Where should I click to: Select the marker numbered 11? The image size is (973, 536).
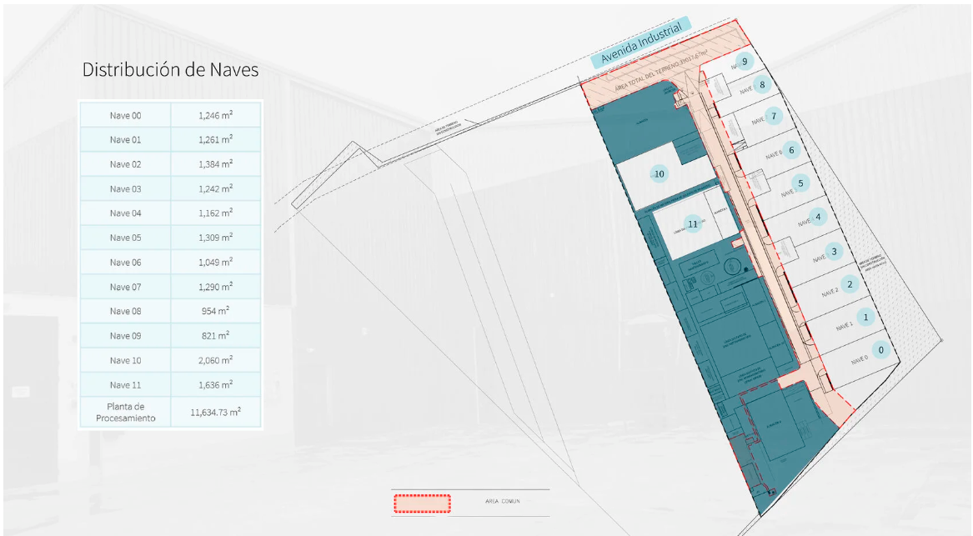click(693, 224)
